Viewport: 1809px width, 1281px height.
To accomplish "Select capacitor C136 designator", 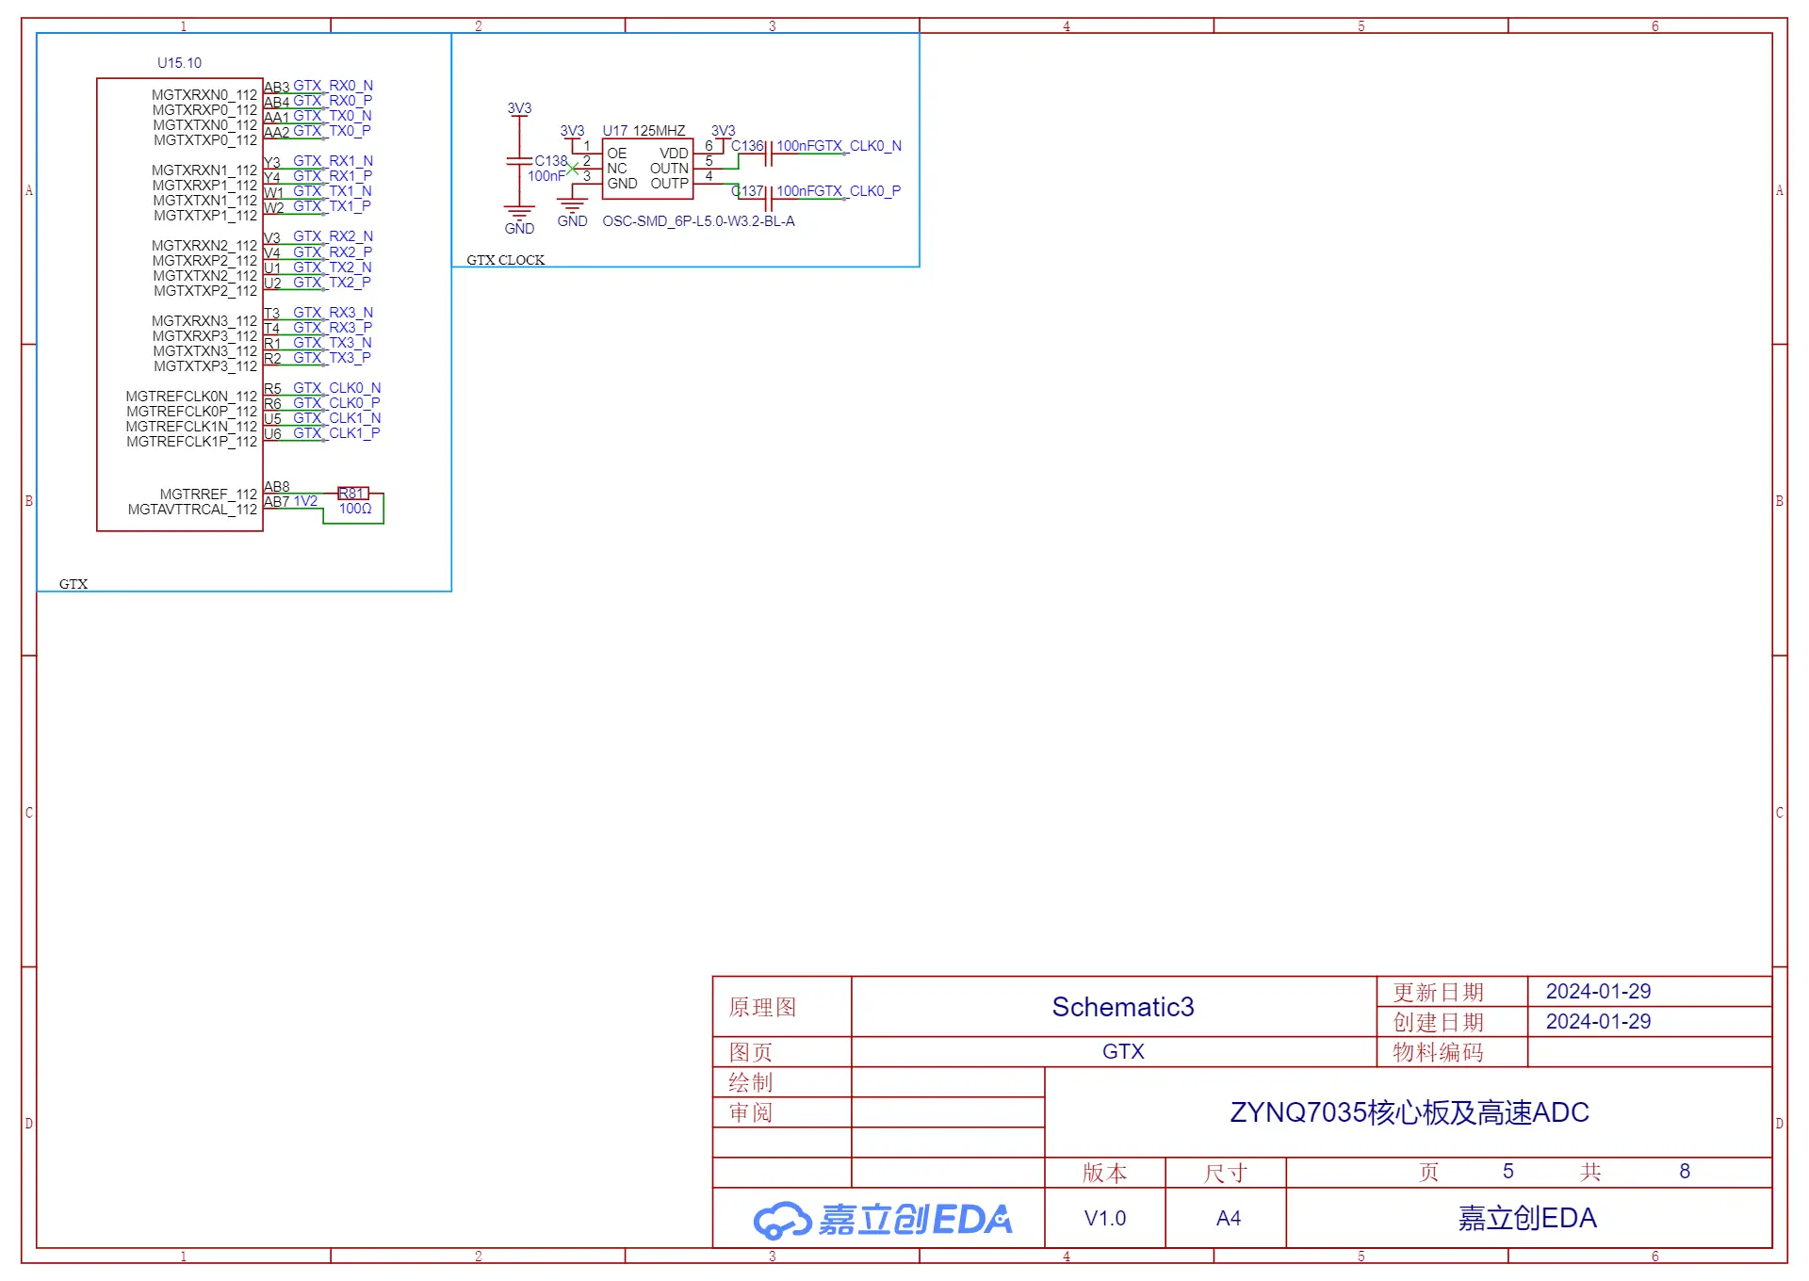I will (x=748, y=146).
